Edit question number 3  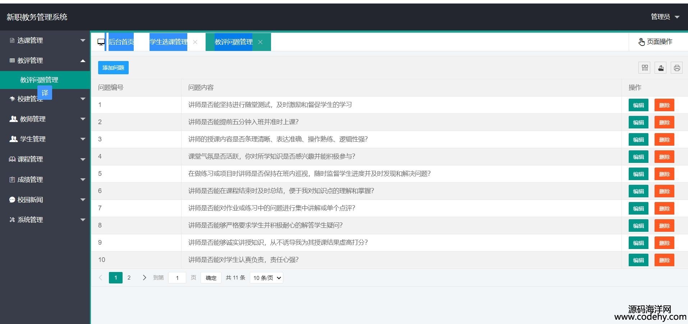tap(638, 140)
